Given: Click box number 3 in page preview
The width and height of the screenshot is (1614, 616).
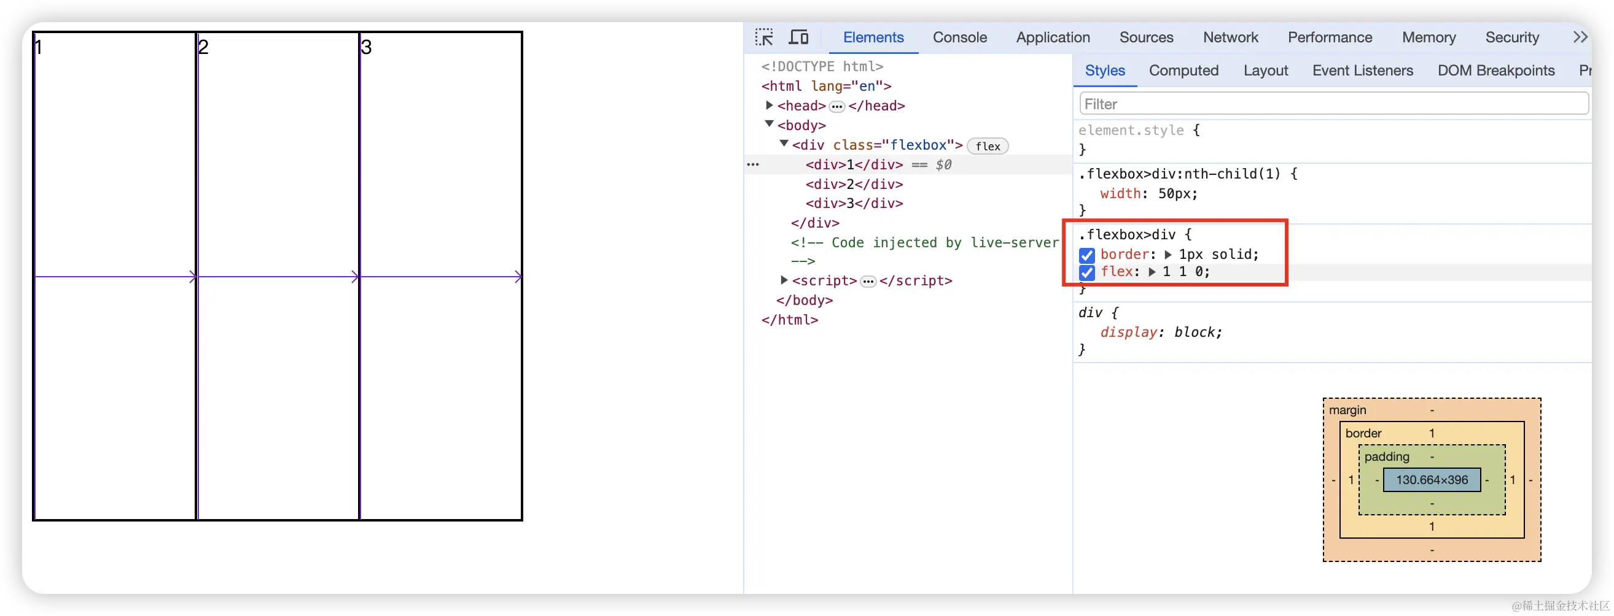Looking at the screenshot, I should (x=367, y=48).
